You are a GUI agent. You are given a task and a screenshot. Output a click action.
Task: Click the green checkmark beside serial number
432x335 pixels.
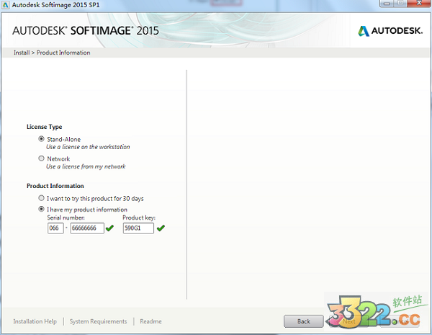coord(109,228)
